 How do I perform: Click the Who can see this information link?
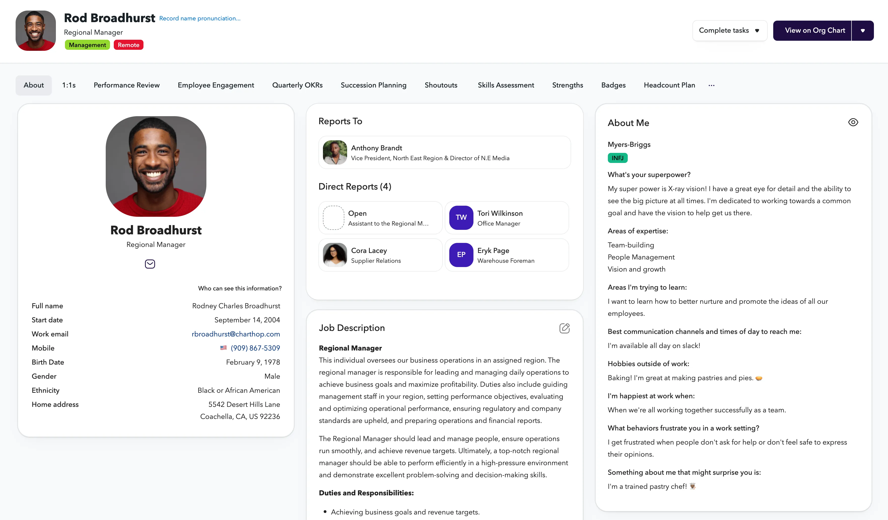[240, 288]
